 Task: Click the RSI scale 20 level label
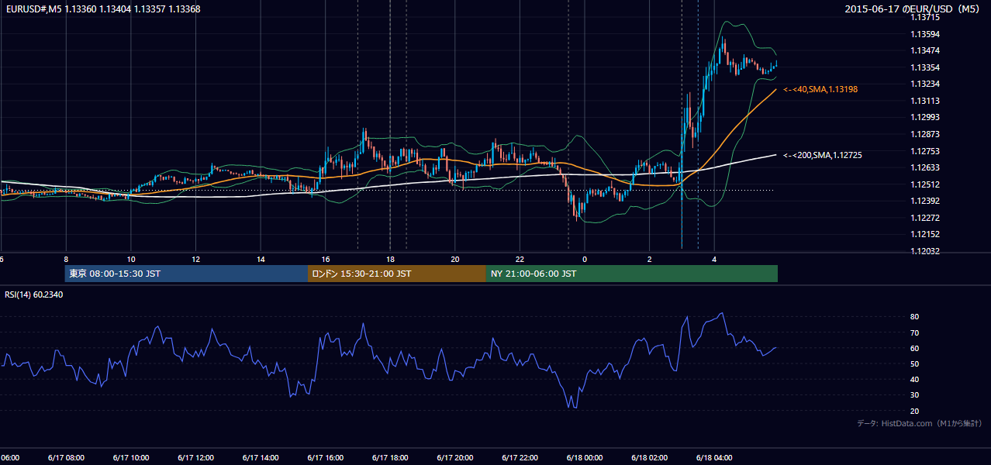point(914,411)
